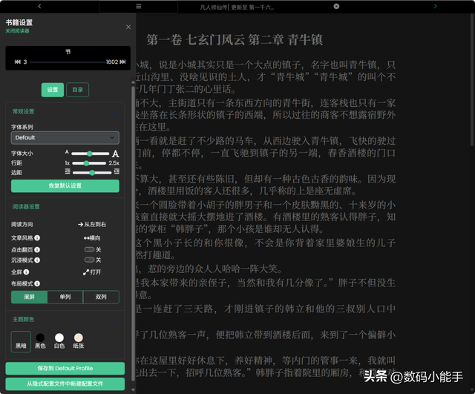
Task: Jump to first section icon
Action: pos(18,62)
